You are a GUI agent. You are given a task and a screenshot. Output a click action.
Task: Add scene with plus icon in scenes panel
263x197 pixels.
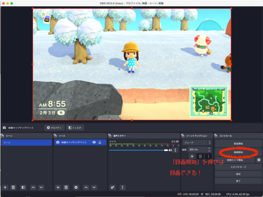tap(5, 187)
